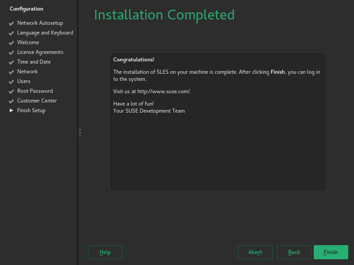The image size is (354, 265).
Task: Expand the Finish Setup arrow indicator
Action: tap(12, 110)
